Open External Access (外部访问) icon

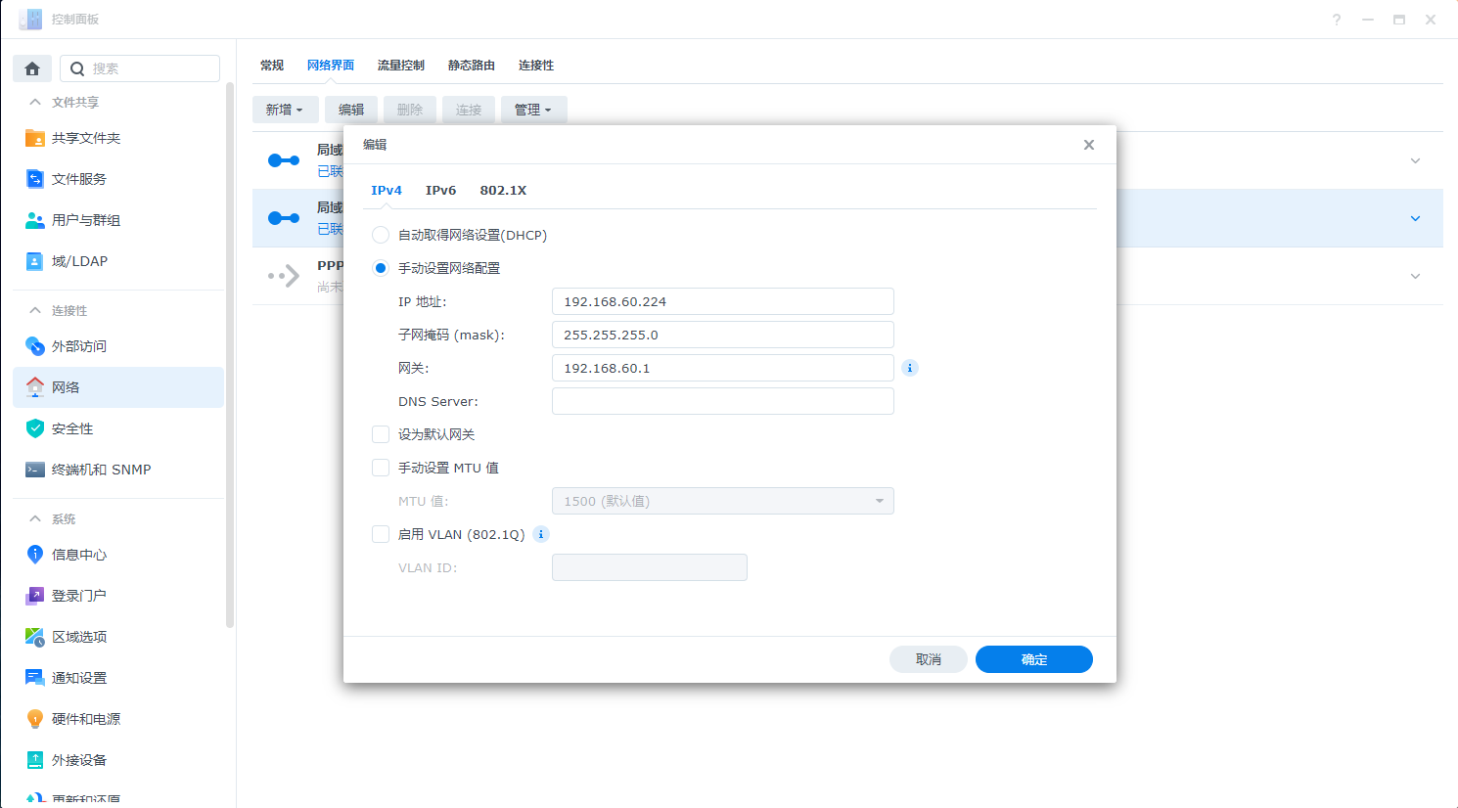pyautogui.click(x=35, y=346)
